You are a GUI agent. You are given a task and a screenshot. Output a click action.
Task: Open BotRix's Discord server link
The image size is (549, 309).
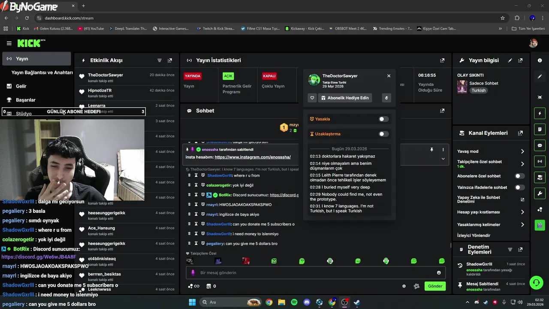point(284,195)
